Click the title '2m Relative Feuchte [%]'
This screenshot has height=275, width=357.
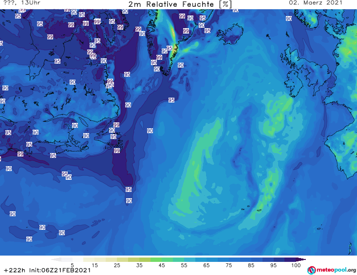(180, 4)
